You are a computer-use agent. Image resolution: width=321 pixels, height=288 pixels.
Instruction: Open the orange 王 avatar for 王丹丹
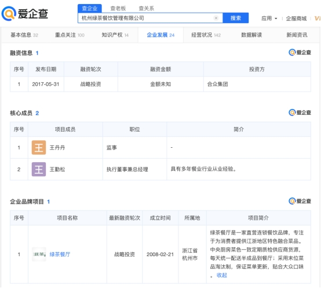tap(39, 147)
